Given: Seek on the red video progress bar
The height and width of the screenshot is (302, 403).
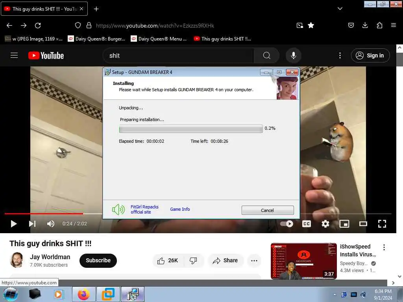Looking at the screenshot, I should tap(44, 214).
